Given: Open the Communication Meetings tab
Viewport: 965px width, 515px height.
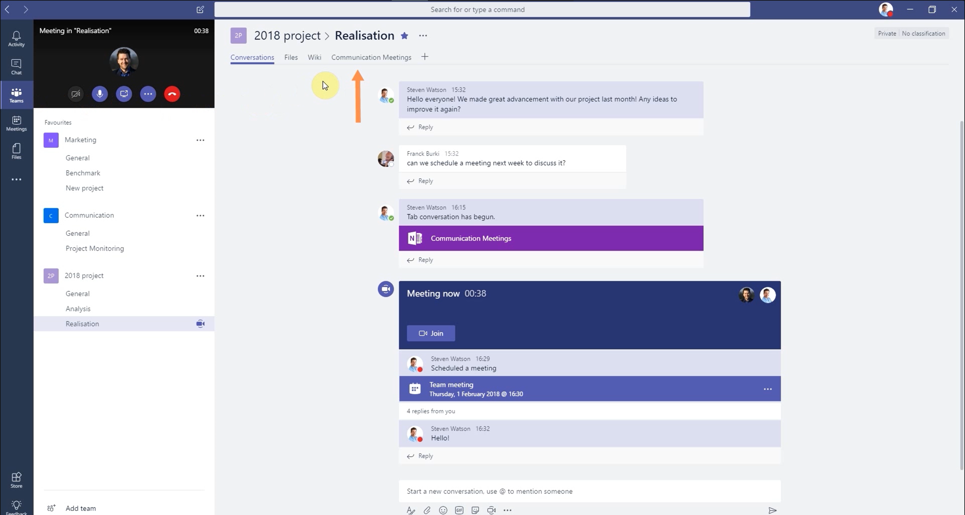Looking at the screenshot, I should (371, 57).
